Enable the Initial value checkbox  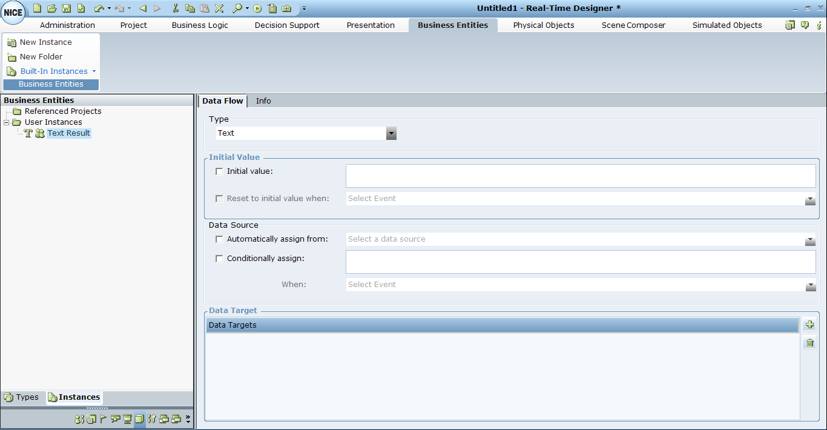pyautogui.click(x=219, y=171)
